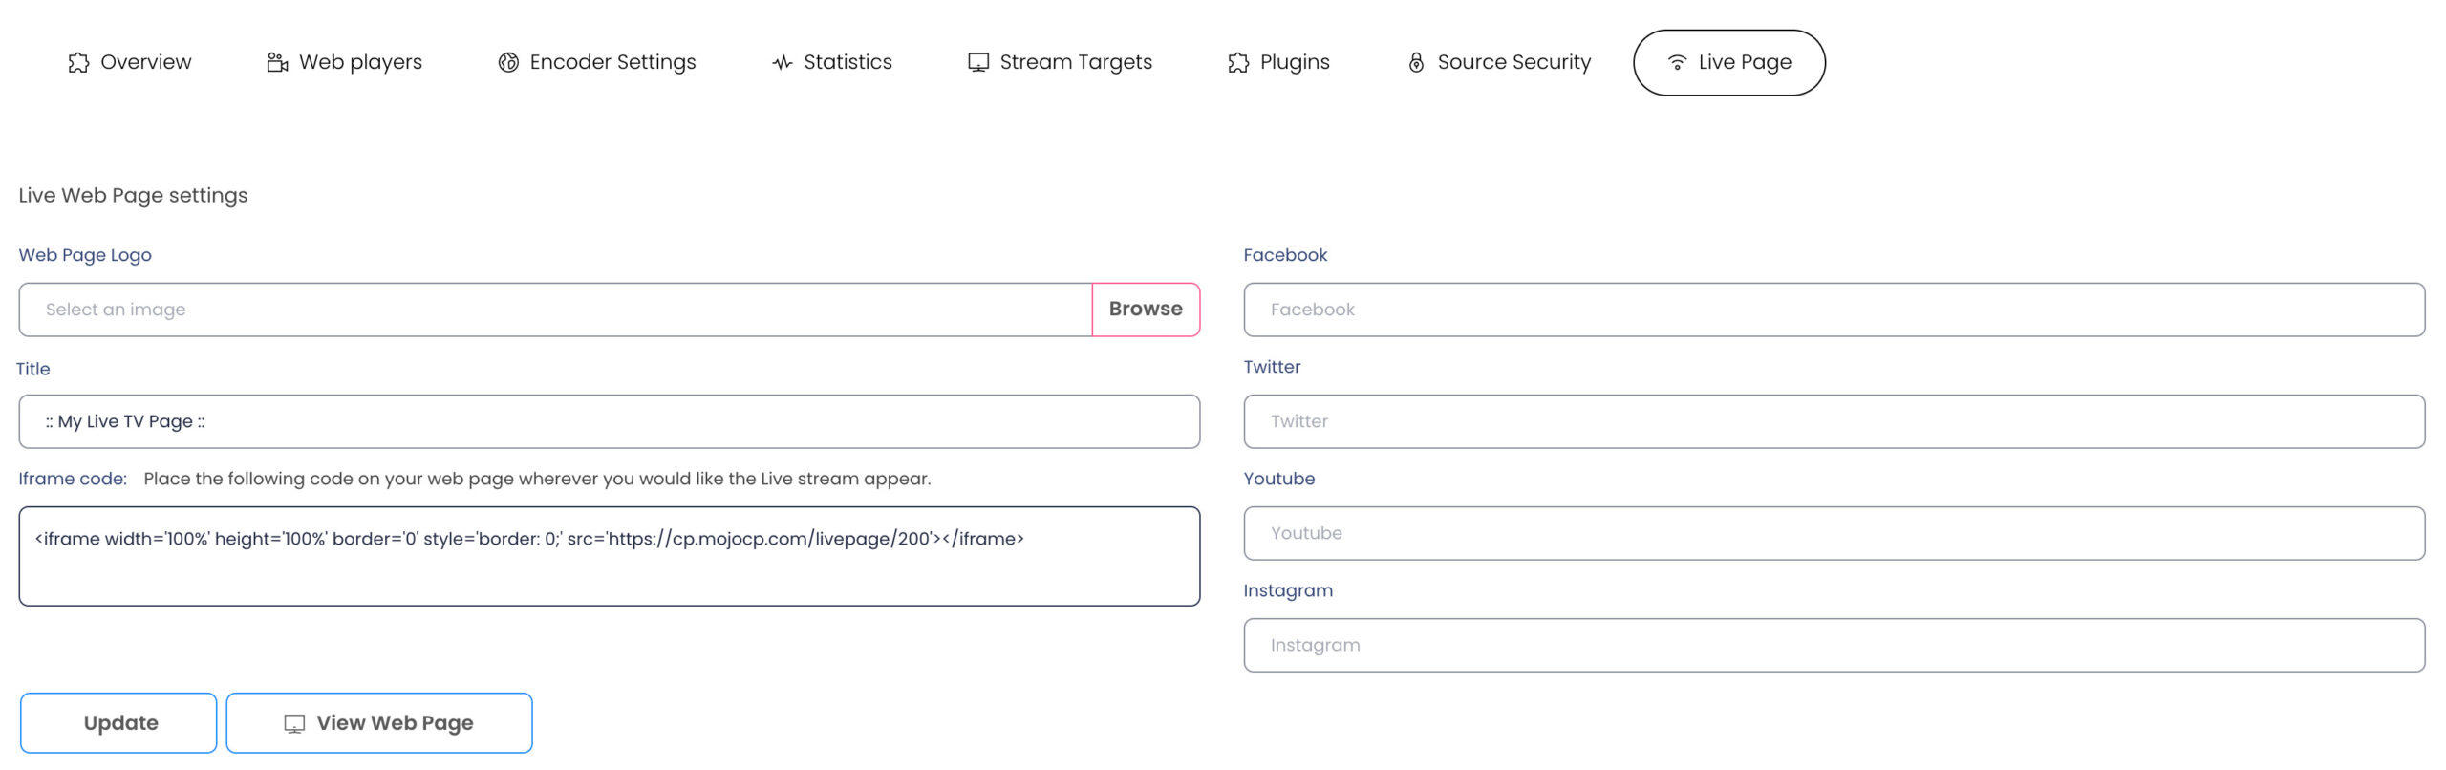Go to the Web players tab
Image resolution: width=2446 pixels, height=770 pixels.
pos(360,63)
